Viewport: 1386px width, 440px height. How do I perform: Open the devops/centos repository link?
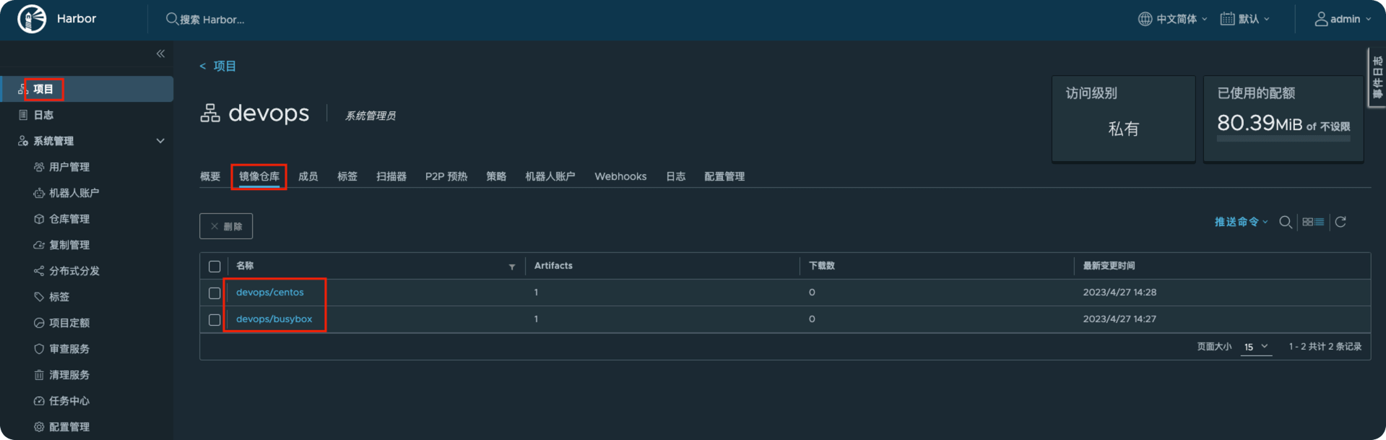coord(270,293)
